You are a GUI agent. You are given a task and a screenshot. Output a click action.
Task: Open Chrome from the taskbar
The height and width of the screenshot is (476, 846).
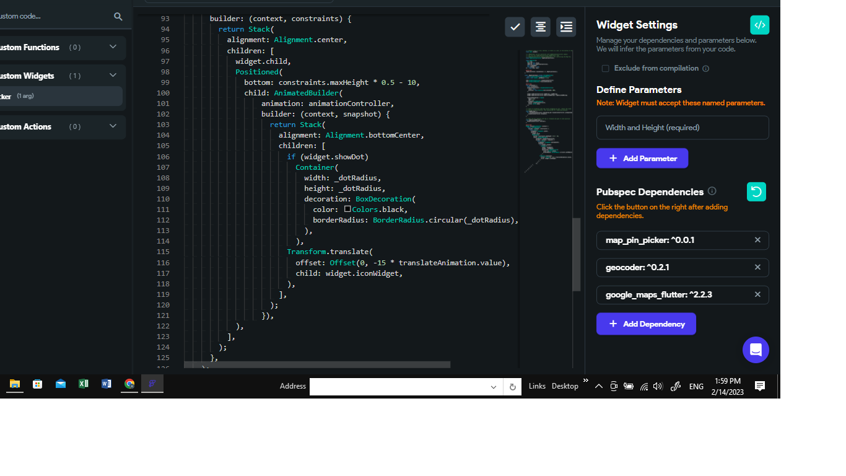coord(129,384)
